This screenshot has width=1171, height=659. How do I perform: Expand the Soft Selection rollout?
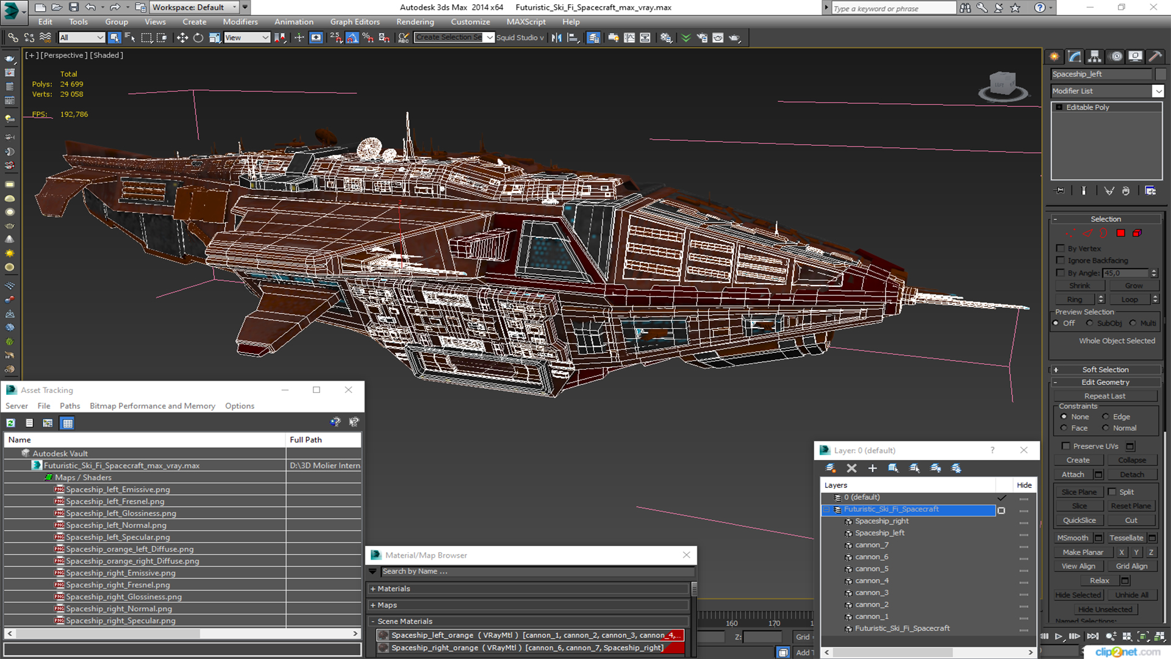coord(1105,370)
